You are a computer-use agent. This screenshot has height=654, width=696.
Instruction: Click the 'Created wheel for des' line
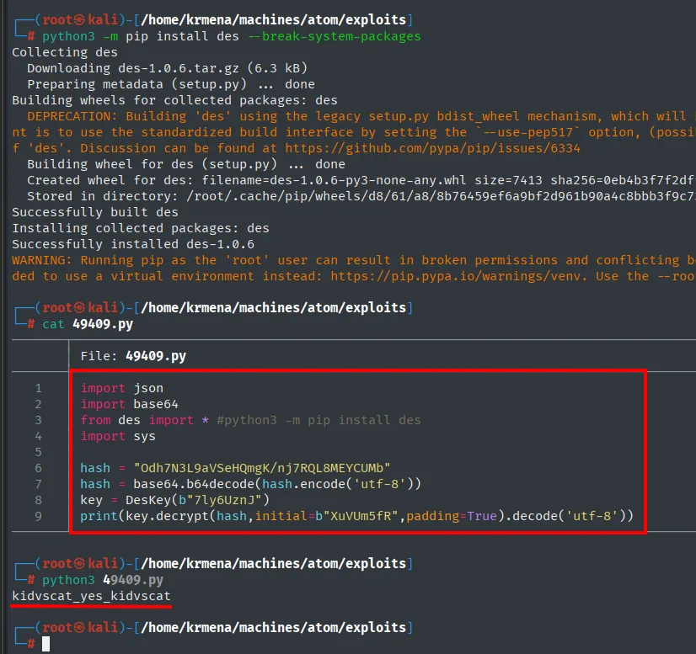pos(361,180)
